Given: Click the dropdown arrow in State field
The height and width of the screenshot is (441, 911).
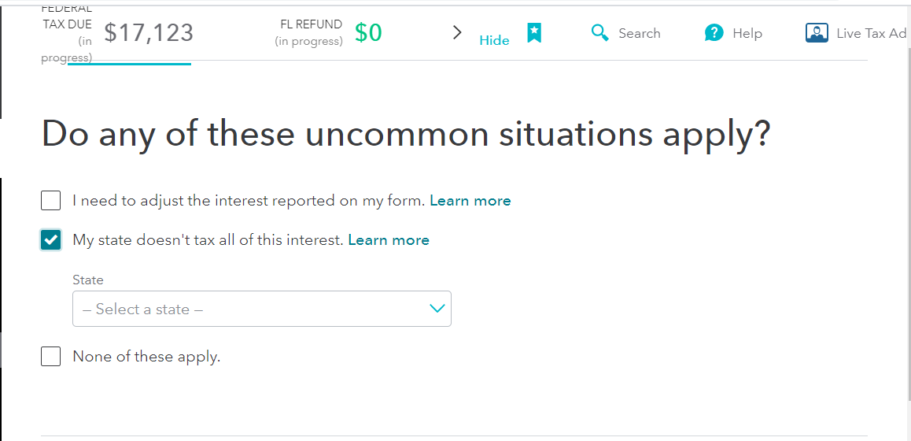Looking at the screenshot, I should [437, 309].
